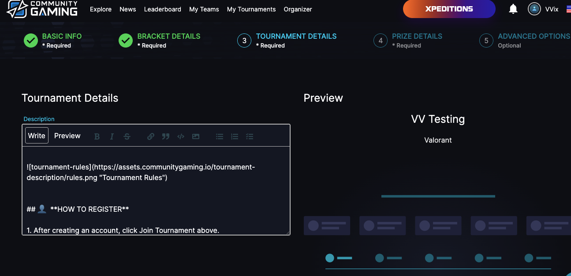Go to My Teams
The height and width of the screenshot is (276, 571).
204,9
